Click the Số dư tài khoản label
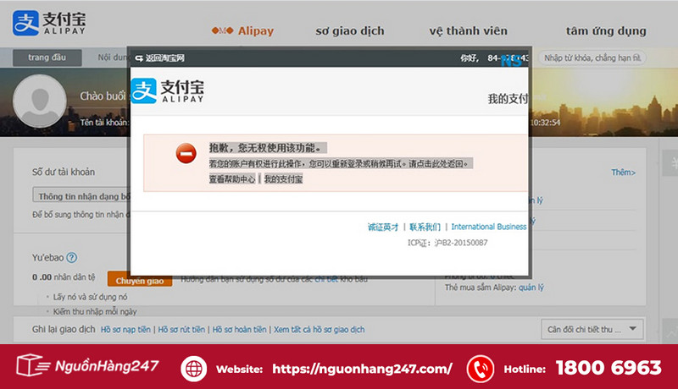This screenshot has width=678, height=389. [64, 172]
